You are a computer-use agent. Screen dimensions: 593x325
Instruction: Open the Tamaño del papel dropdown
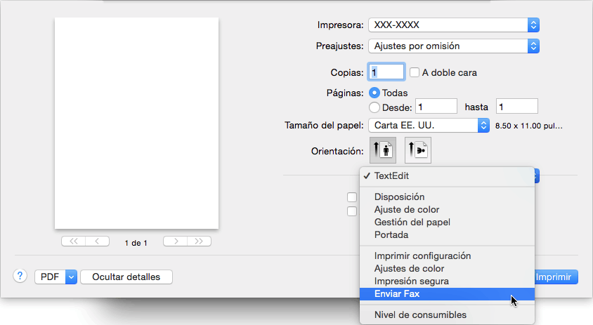[429, 126]
